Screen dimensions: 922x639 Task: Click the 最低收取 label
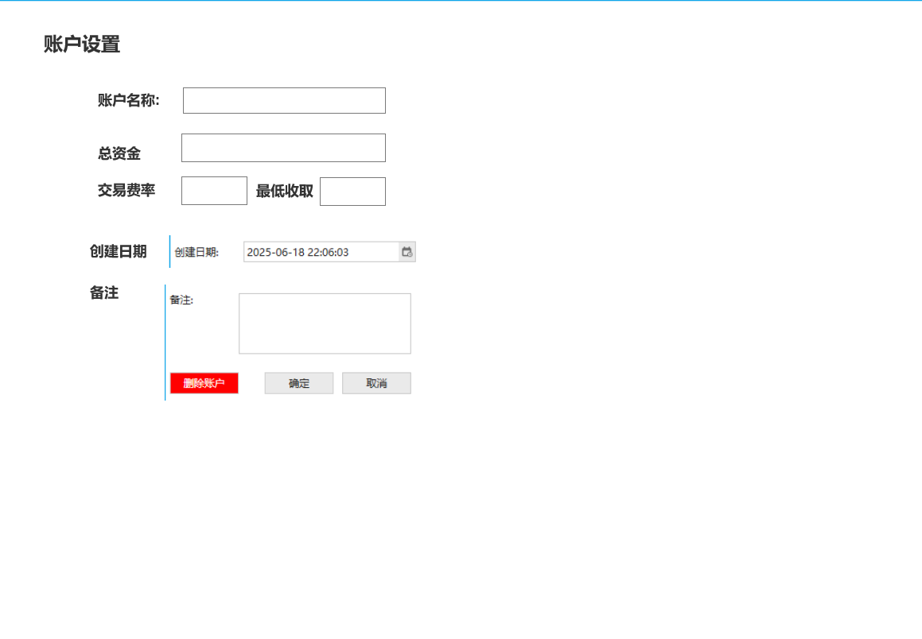click(x=284, y=192)
